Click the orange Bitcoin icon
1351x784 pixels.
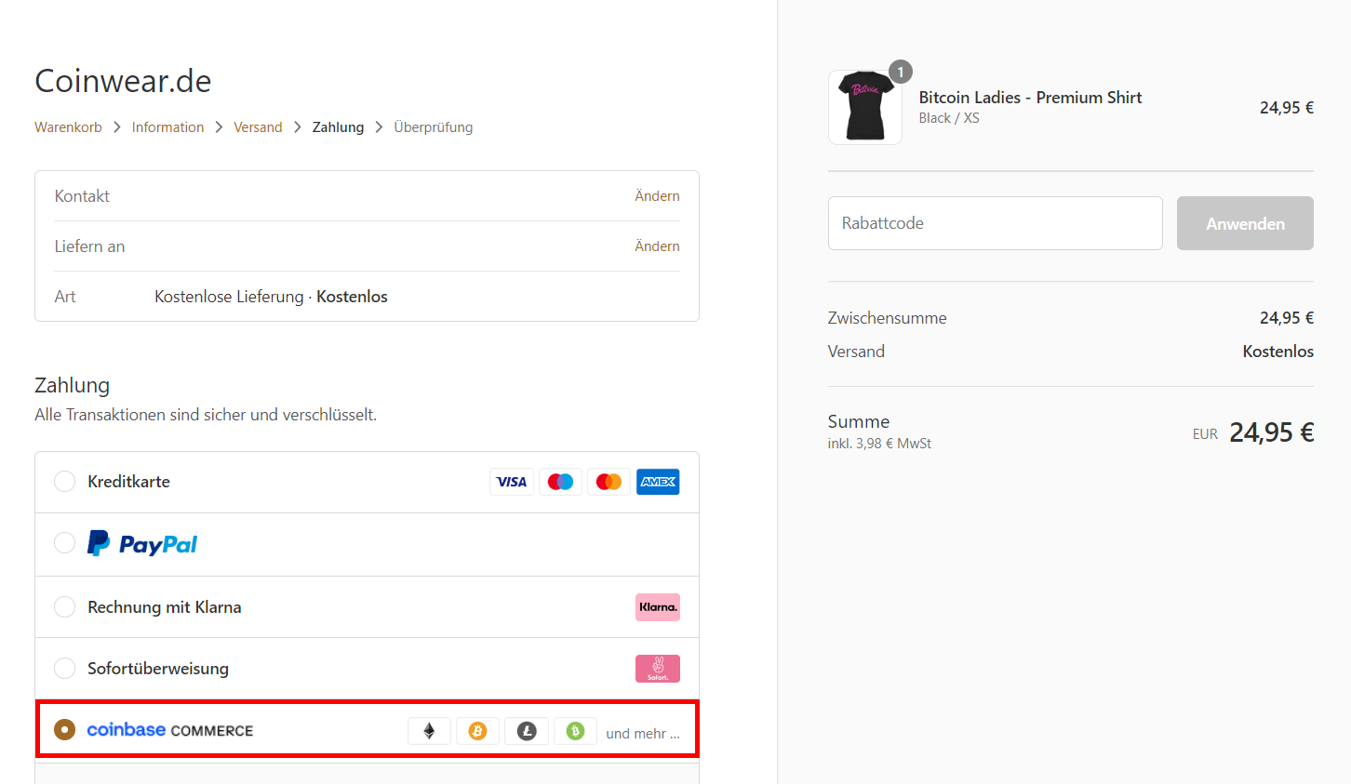477,731
